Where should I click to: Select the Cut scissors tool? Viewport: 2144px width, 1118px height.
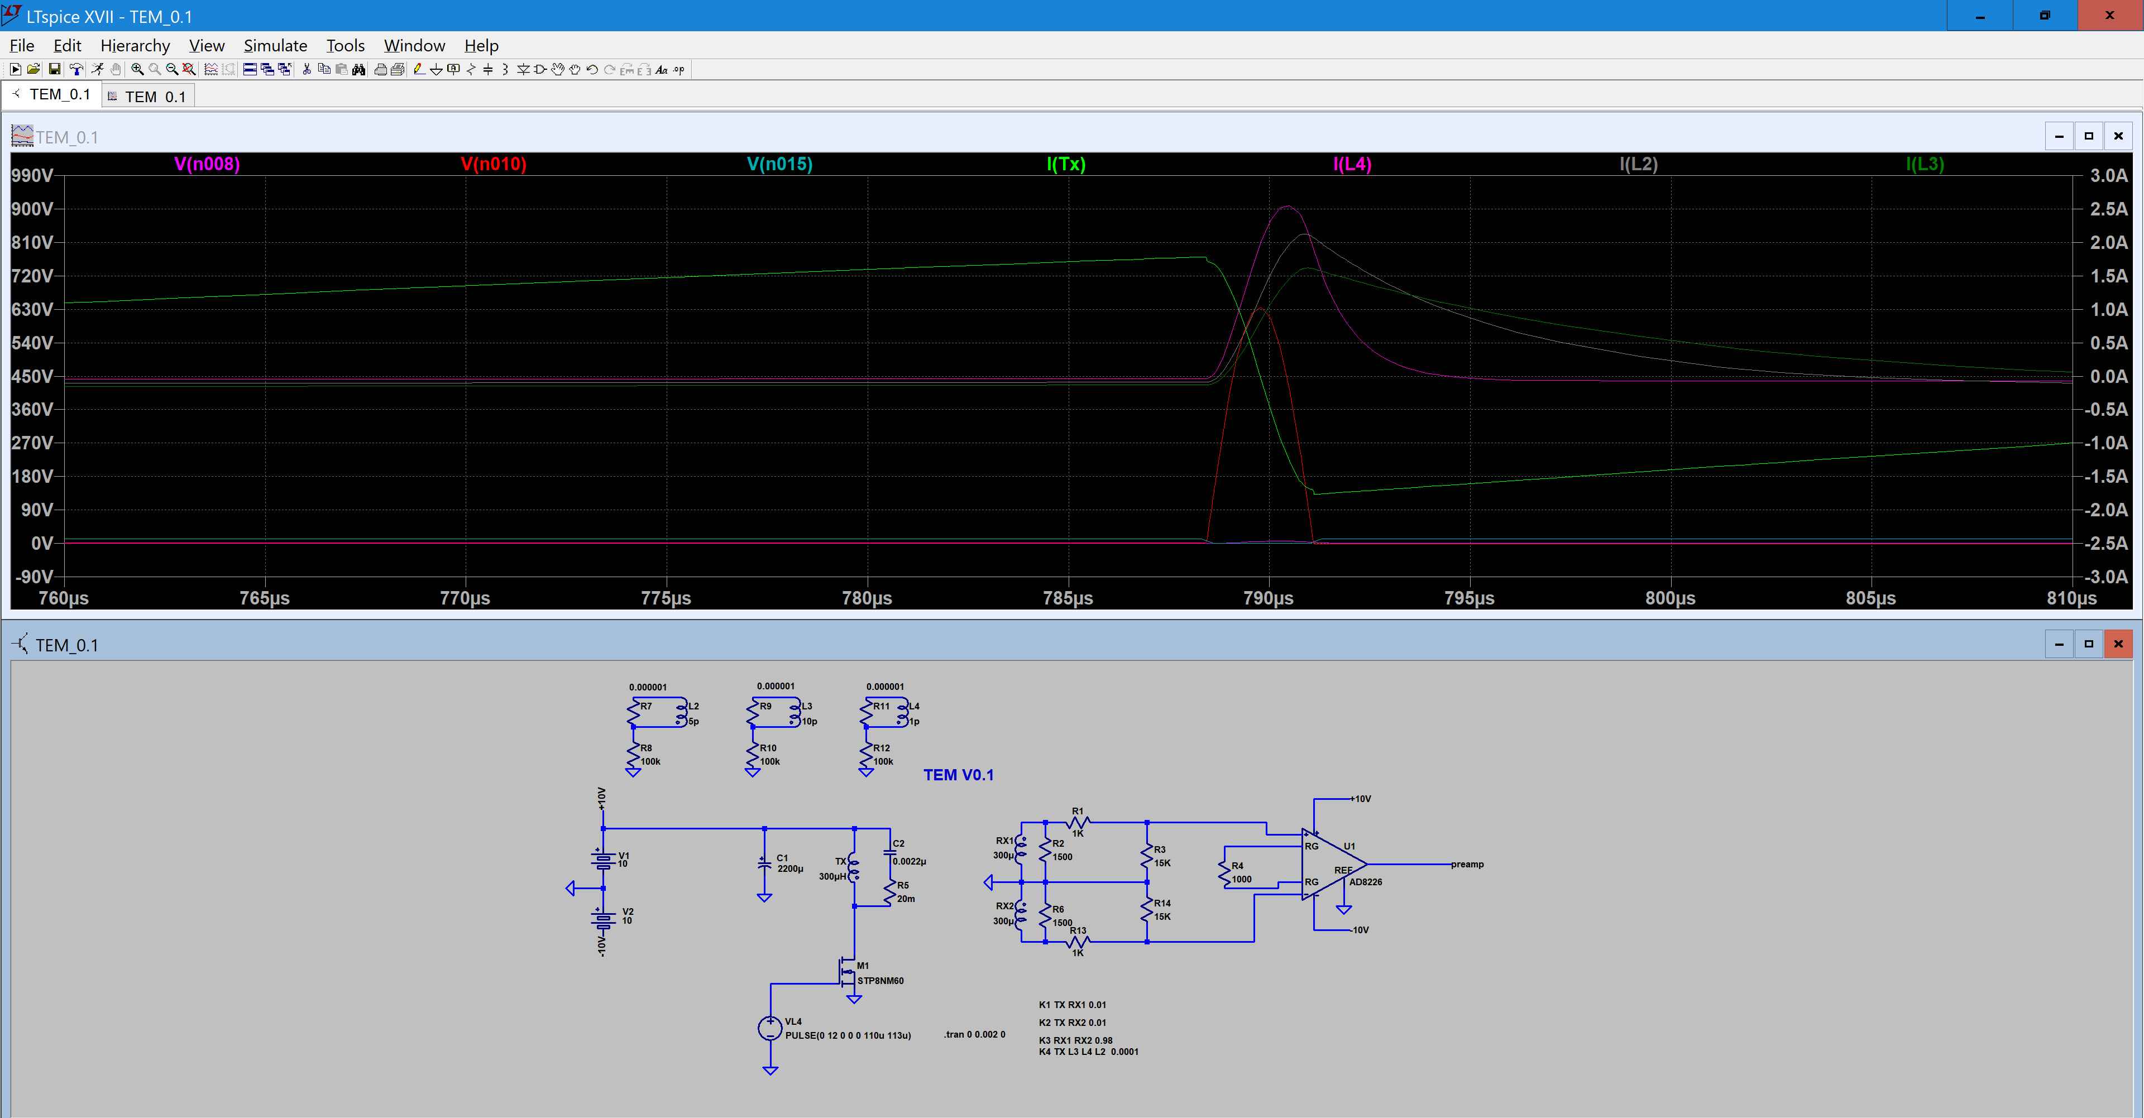tap(307, 70)
